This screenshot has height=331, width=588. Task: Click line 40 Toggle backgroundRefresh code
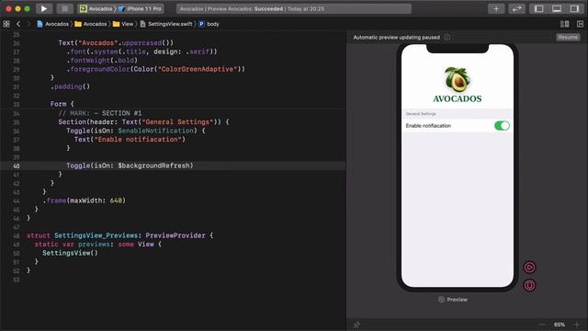tap(130, 165)
